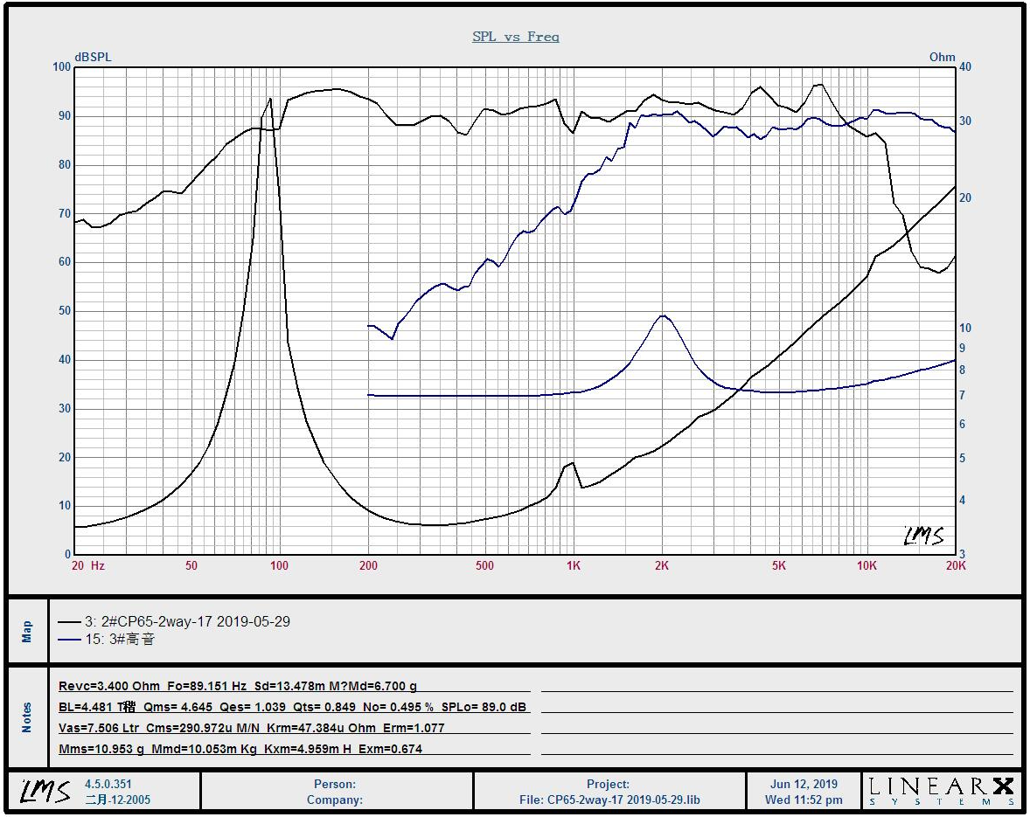Click the dBSPL axis label
Screen dimensions: 1030x817
[x=93, y=57]
